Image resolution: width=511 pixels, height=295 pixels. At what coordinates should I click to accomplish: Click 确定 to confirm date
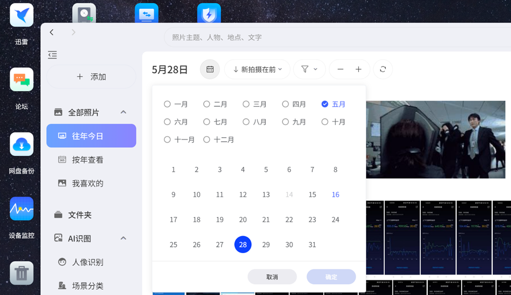(331, 277)
